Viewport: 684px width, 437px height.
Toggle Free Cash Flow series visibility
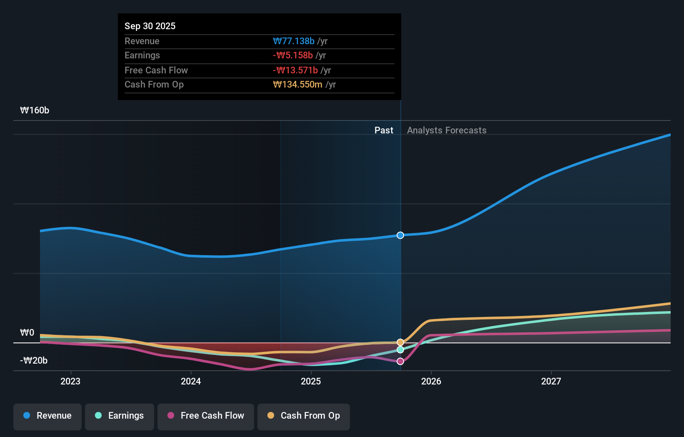click(206, 416)
